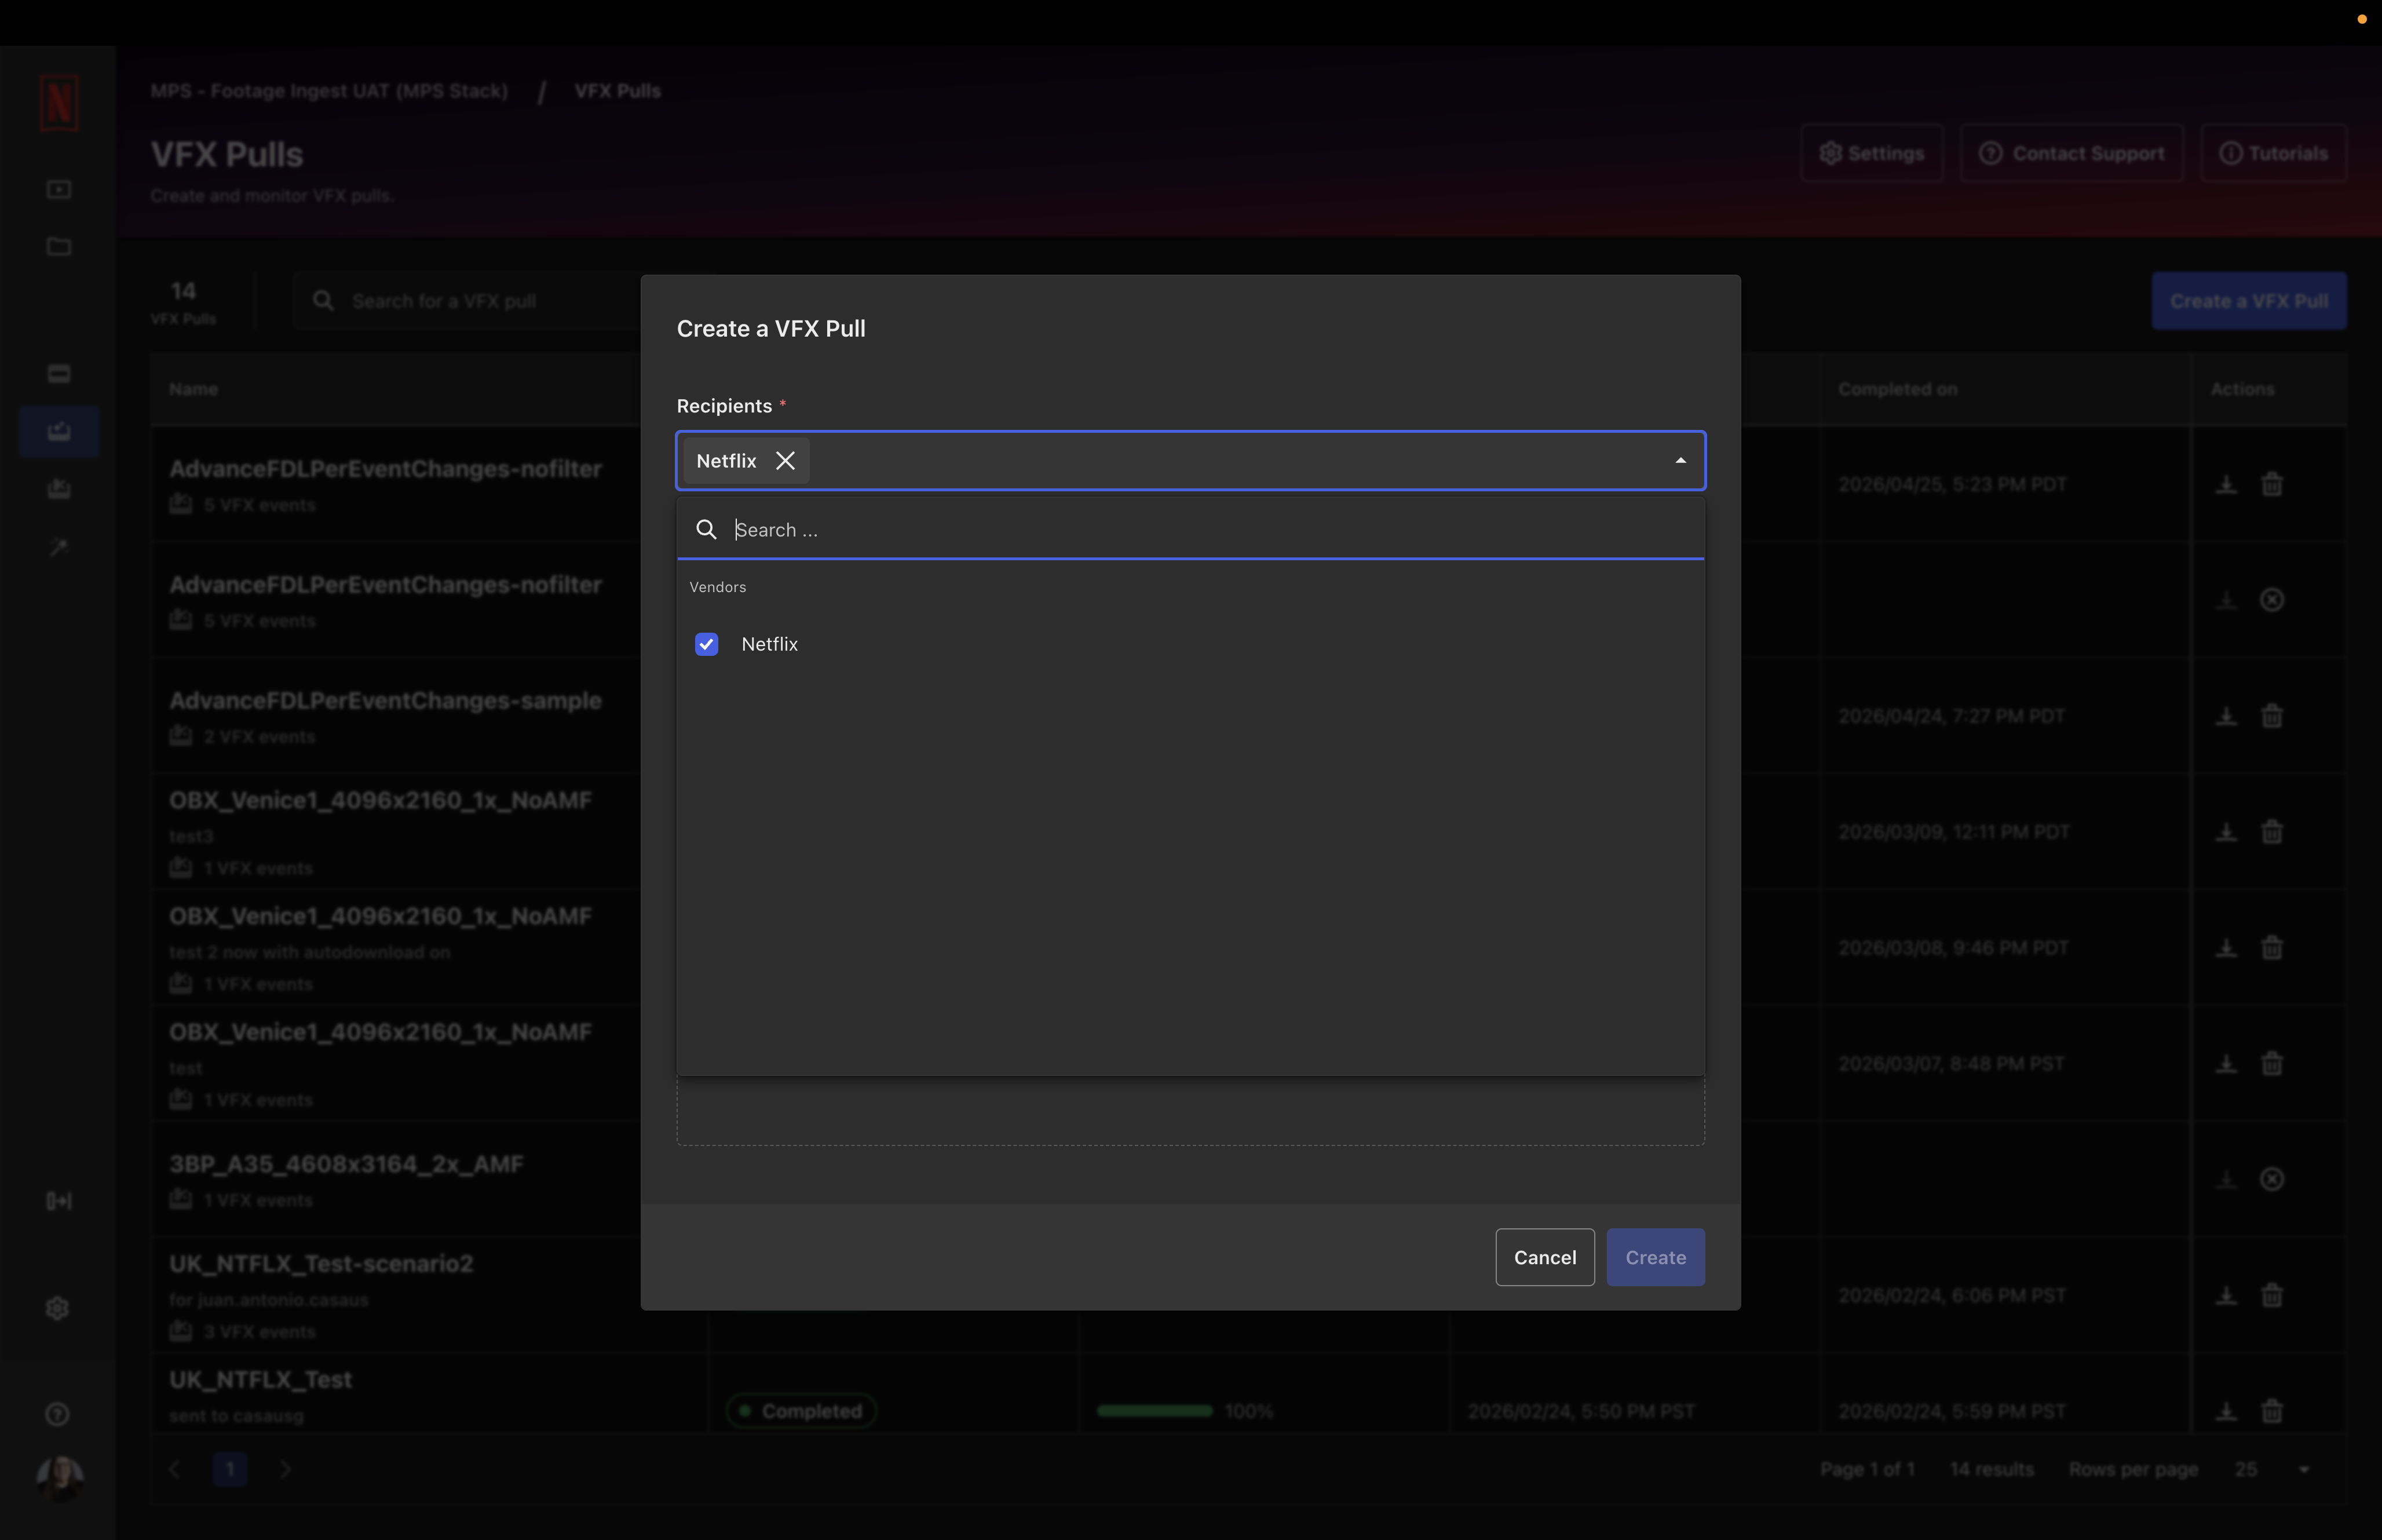
Task: Delete the first AdvanceFDLPerEventChanges-nofilter pull
Action: tap(2272, 484)
